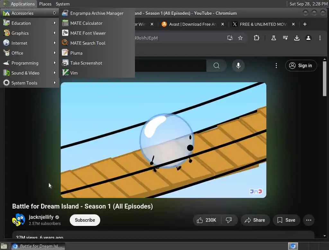The height and width of the screenshot is (250, 329).
Task: Click the MATE Calculator icon
Action: click(65, 23)
